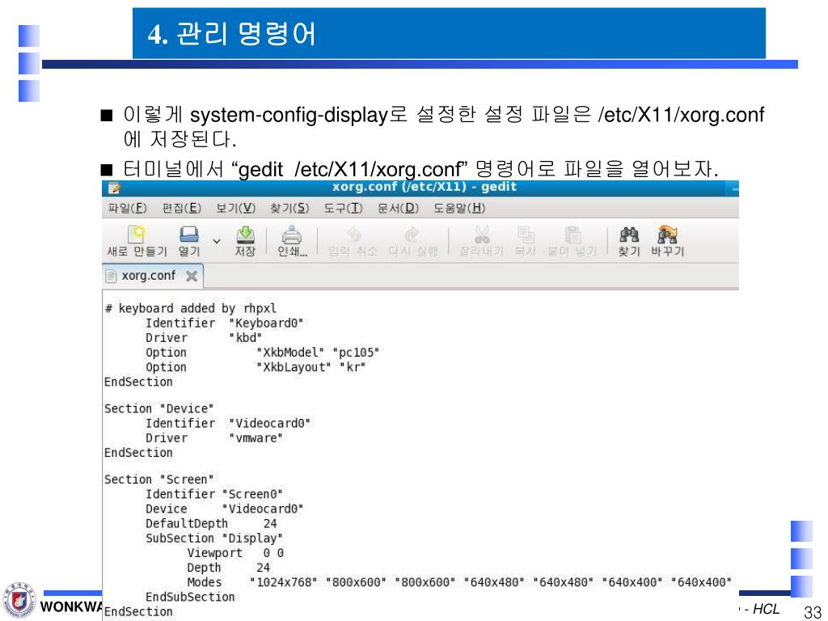Screen dimensions: 828x621
Task: Click the Open (열기) file icon
Action: (189, 234)
